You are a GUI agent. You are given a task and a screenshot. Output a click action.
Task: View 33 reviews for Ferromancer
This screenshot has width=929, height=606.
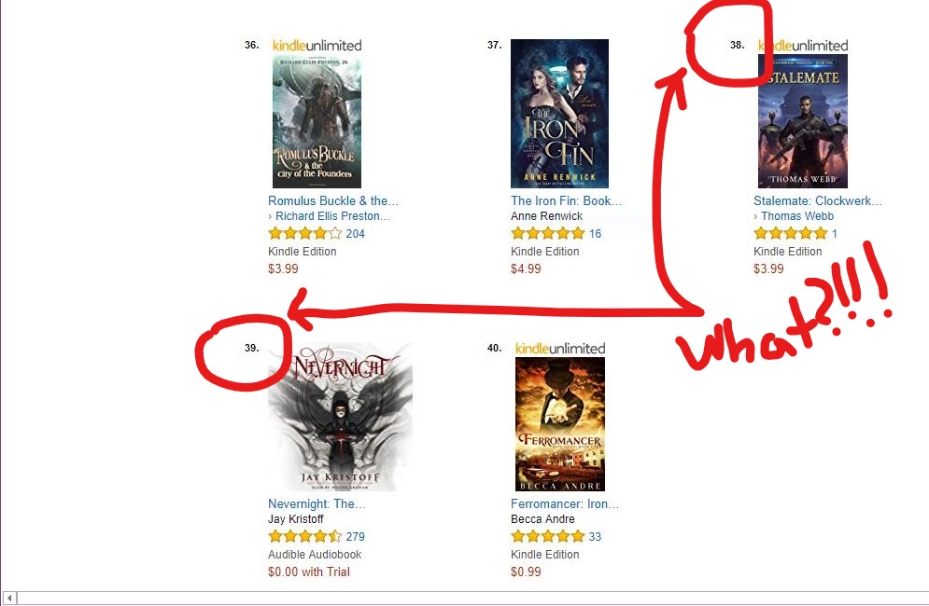595,537
